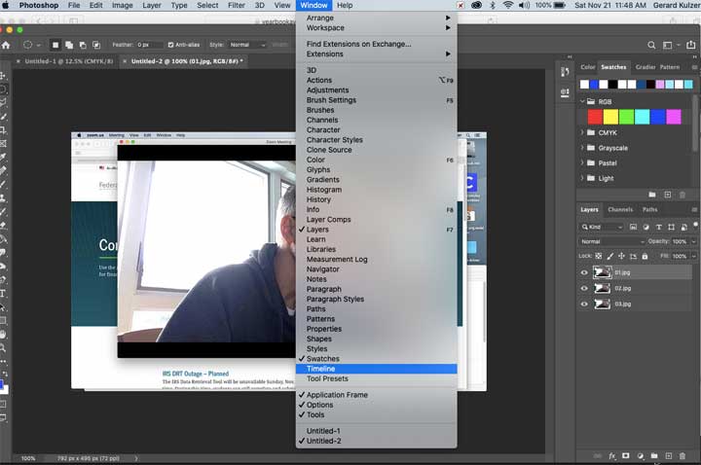Switch to Untitled-1 document tab

[69, 61]
